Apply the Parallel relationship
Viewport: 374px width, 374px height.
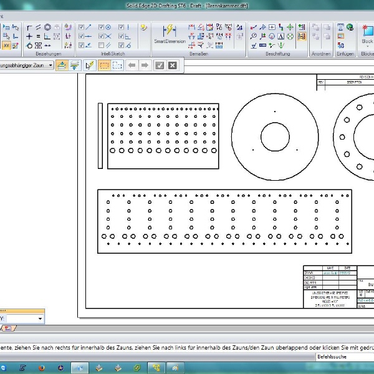(38, 27)
